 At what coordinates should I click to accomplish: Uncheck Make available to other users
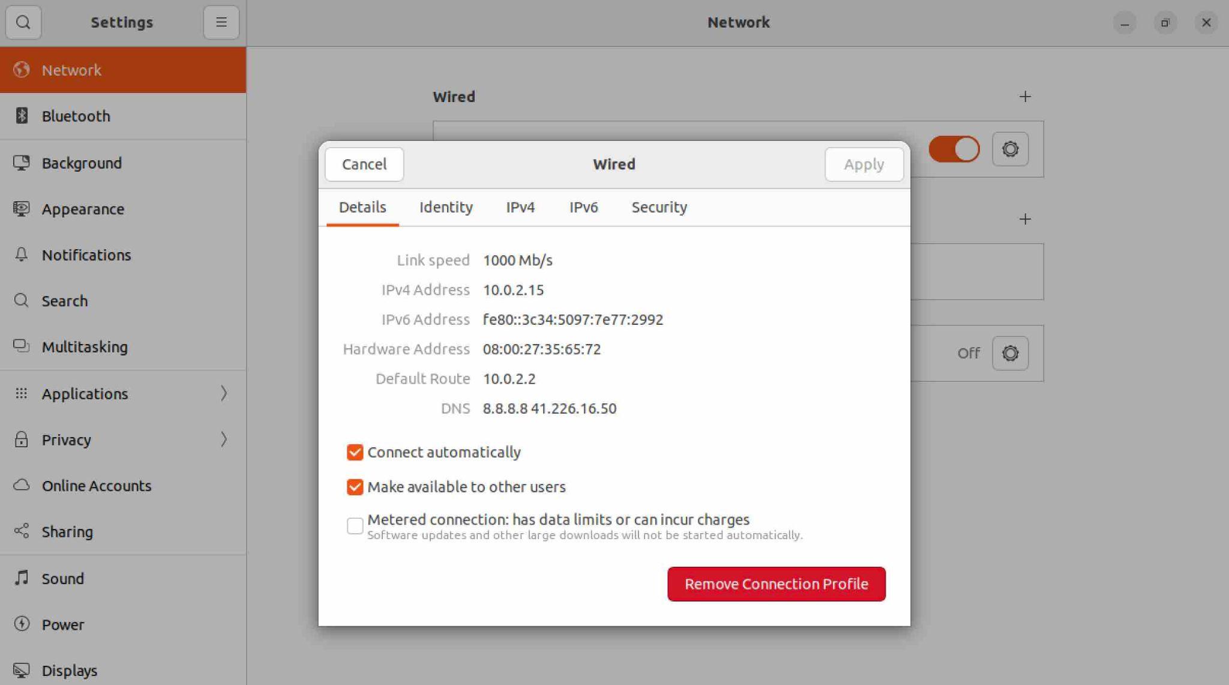[x=355, y=487]
